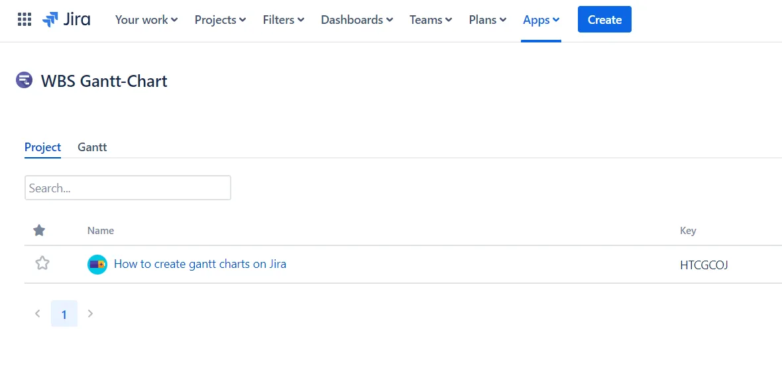This screenshot has width=782, height=376.
Task: Click the WBS Gantt-Chart app icon
Action: 24,80
